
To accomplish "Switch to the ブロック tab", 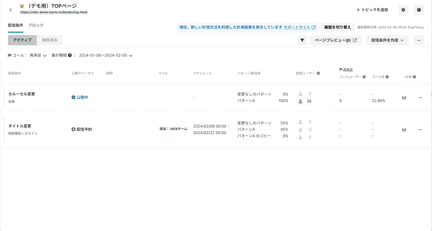I will [36, 25].
